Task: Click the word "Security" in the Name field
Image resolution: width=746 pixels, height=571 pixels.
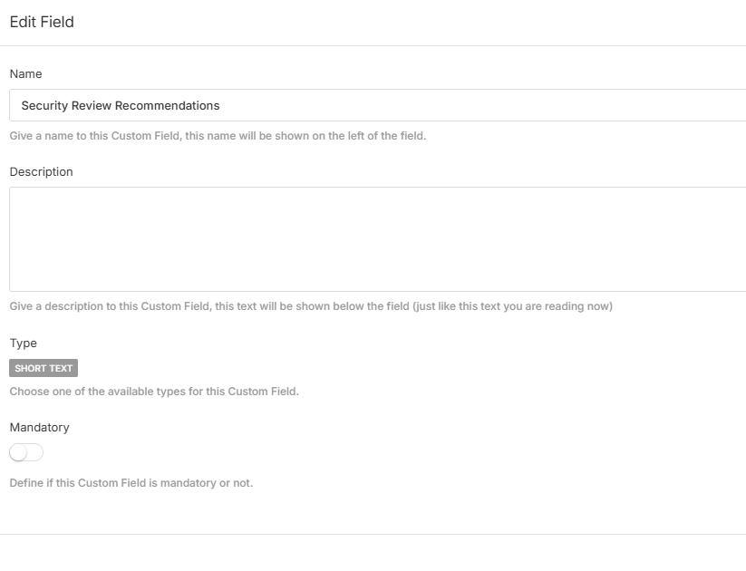Action: click(x=44, y=105)
